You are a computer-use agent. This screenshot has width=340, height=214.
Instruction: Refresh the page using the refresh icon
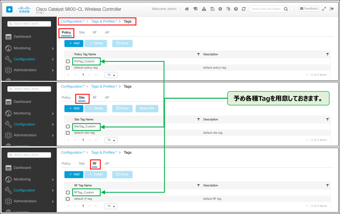pos(244,9)
